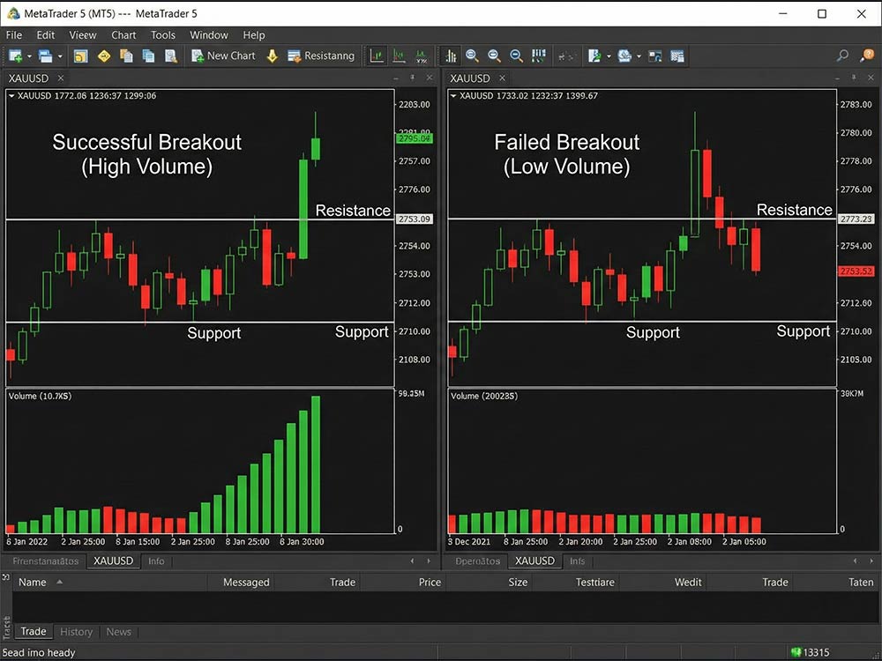Switch to the History tab
Viewport: 882px width, 661px height.
(x=76, y=632)
